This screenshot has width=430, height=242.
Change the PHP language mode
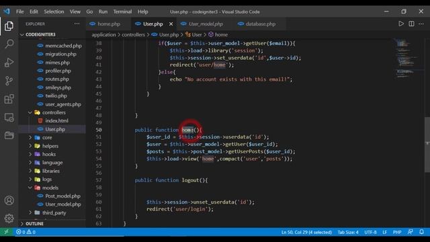pos(397,232)
